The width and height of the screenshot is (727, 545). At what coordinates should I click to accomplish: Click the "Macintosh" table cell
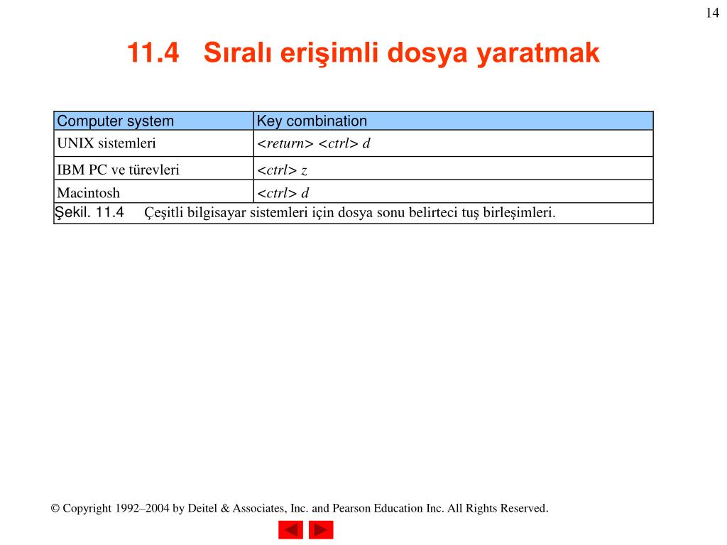coord(154,192)
